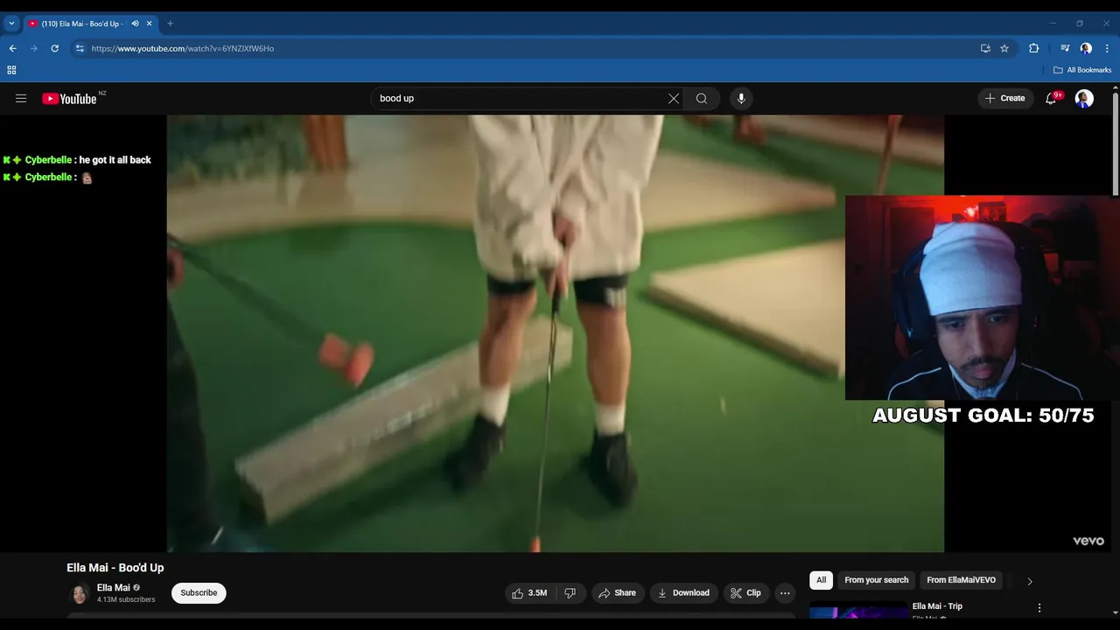Click the 4.13M subscribers text
Viewport: 1120px width, 630px height.
point(126,600)
